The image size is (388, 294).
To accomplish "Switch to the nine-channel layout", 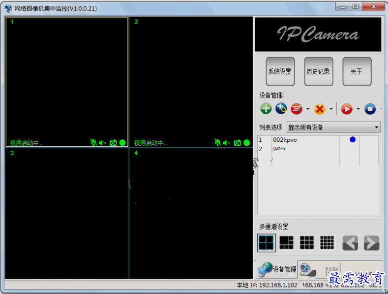I will pos(306,243).
